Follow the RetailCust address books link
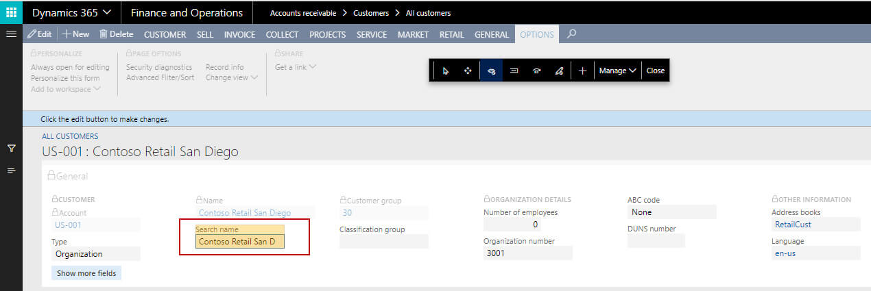871x291 pixels. point(792,225)
